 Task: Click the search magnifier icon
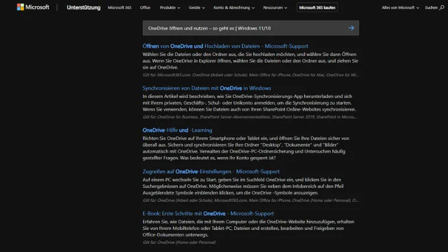[441, 7]
